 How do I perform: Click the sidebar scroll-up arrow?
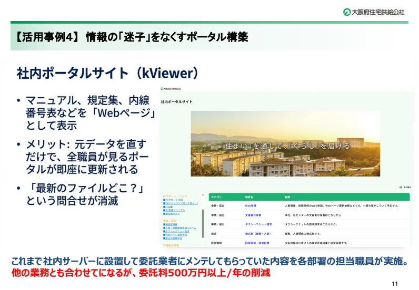203,195
